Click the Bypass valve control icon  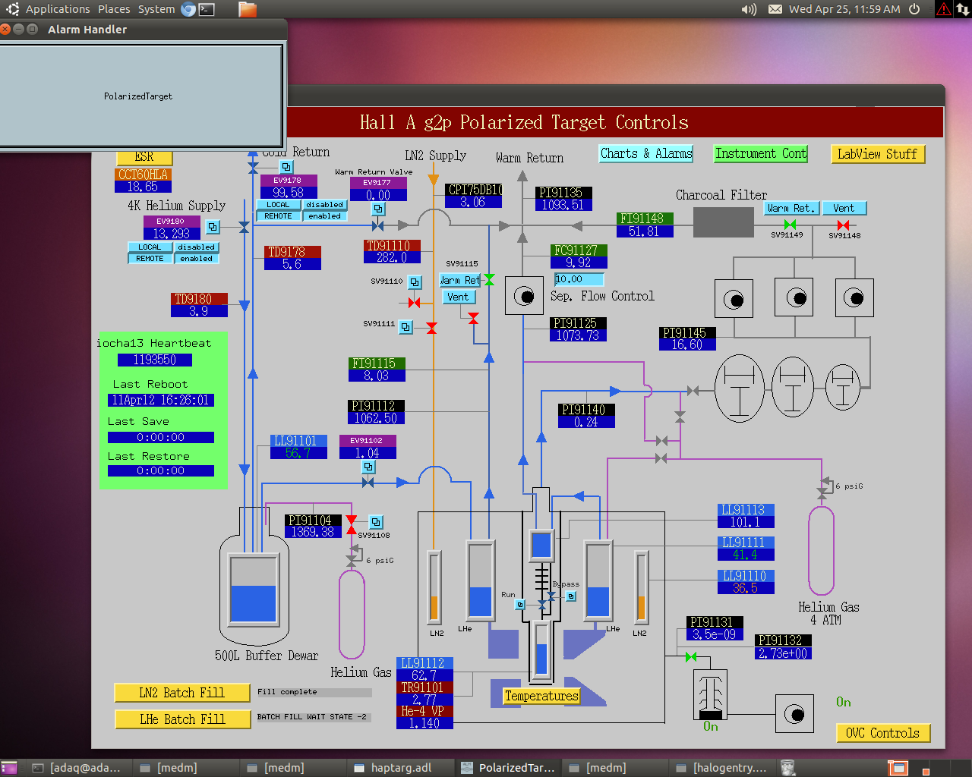[571, 596]
